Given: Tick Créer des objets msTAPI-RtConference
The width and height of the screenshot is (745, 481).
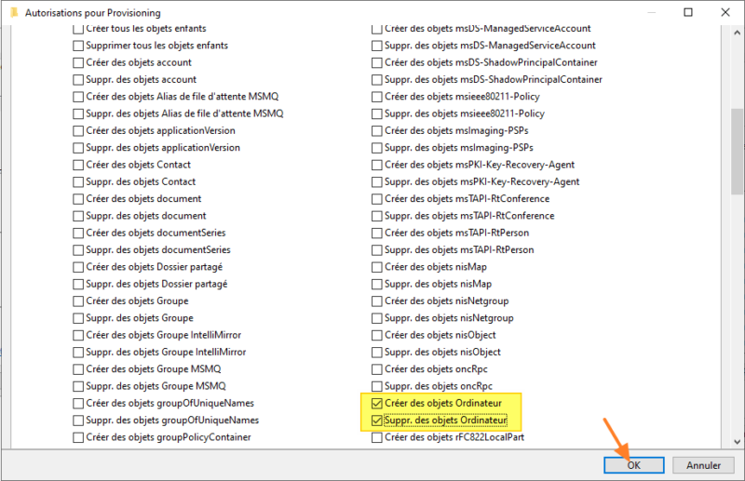Looking at the screenshot, I should 377,199.
